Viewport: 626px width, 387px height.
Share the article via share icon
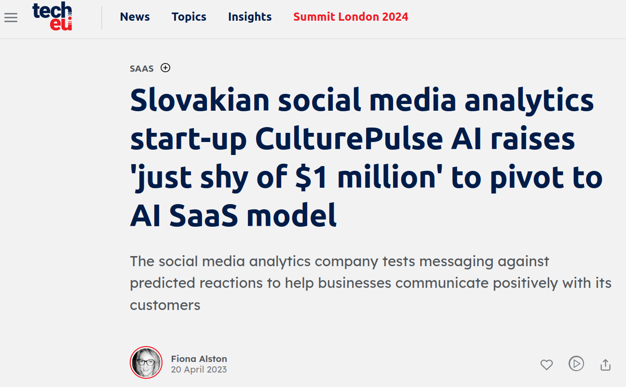605,364
